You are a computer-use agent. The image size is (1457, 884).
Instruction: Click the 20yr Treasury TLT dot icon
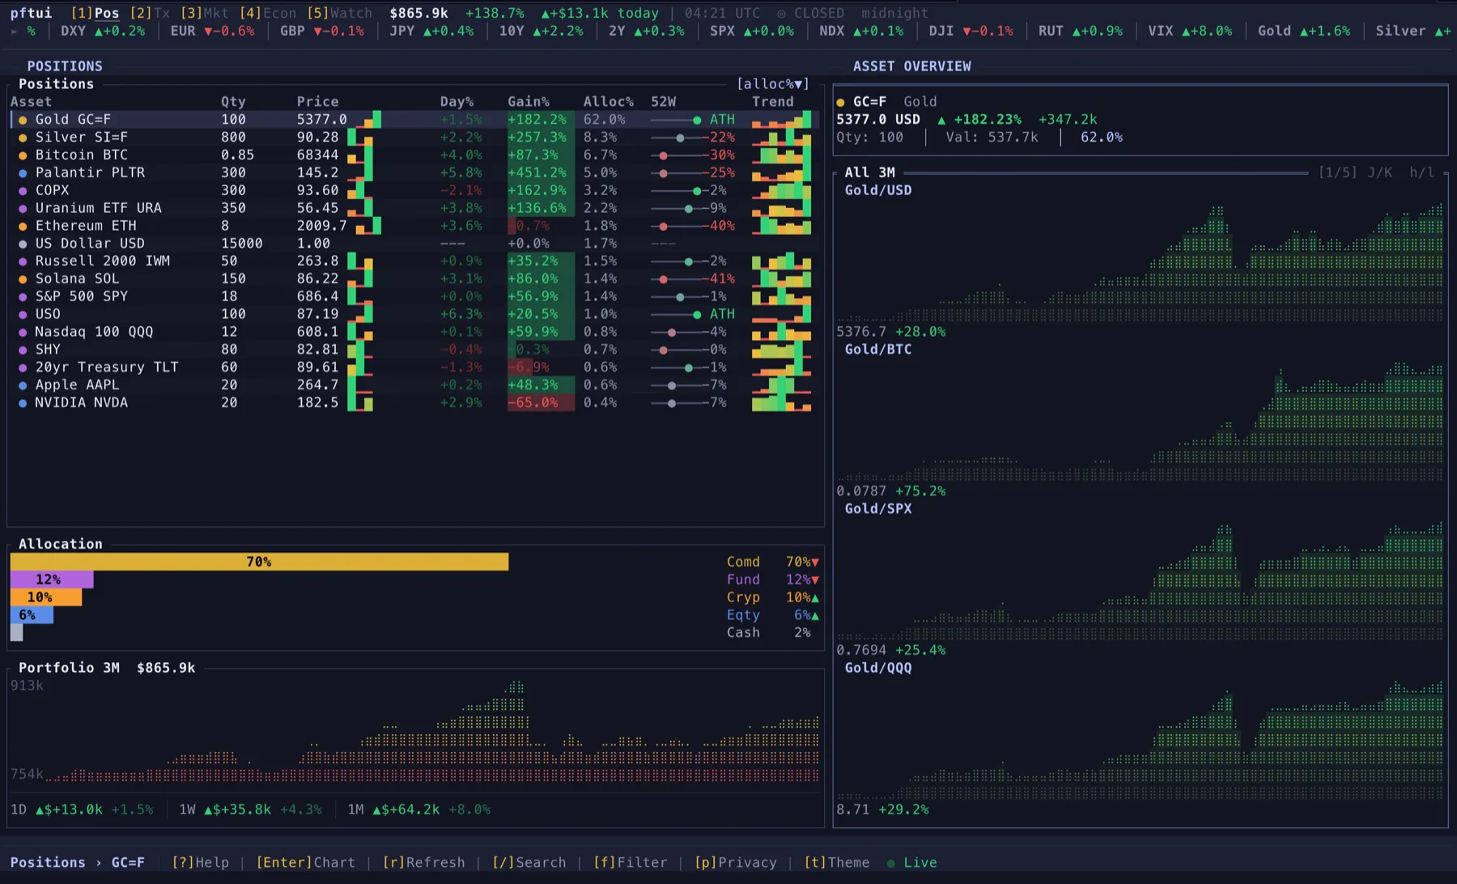tap(23, 368)
